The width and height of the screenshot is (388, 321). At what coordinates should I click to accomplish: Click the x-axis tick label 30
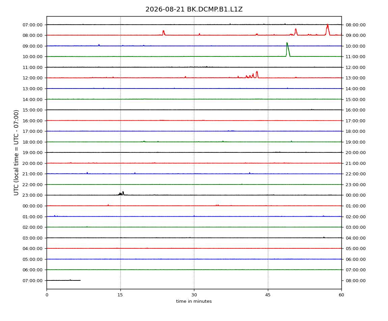click(194, 295)
